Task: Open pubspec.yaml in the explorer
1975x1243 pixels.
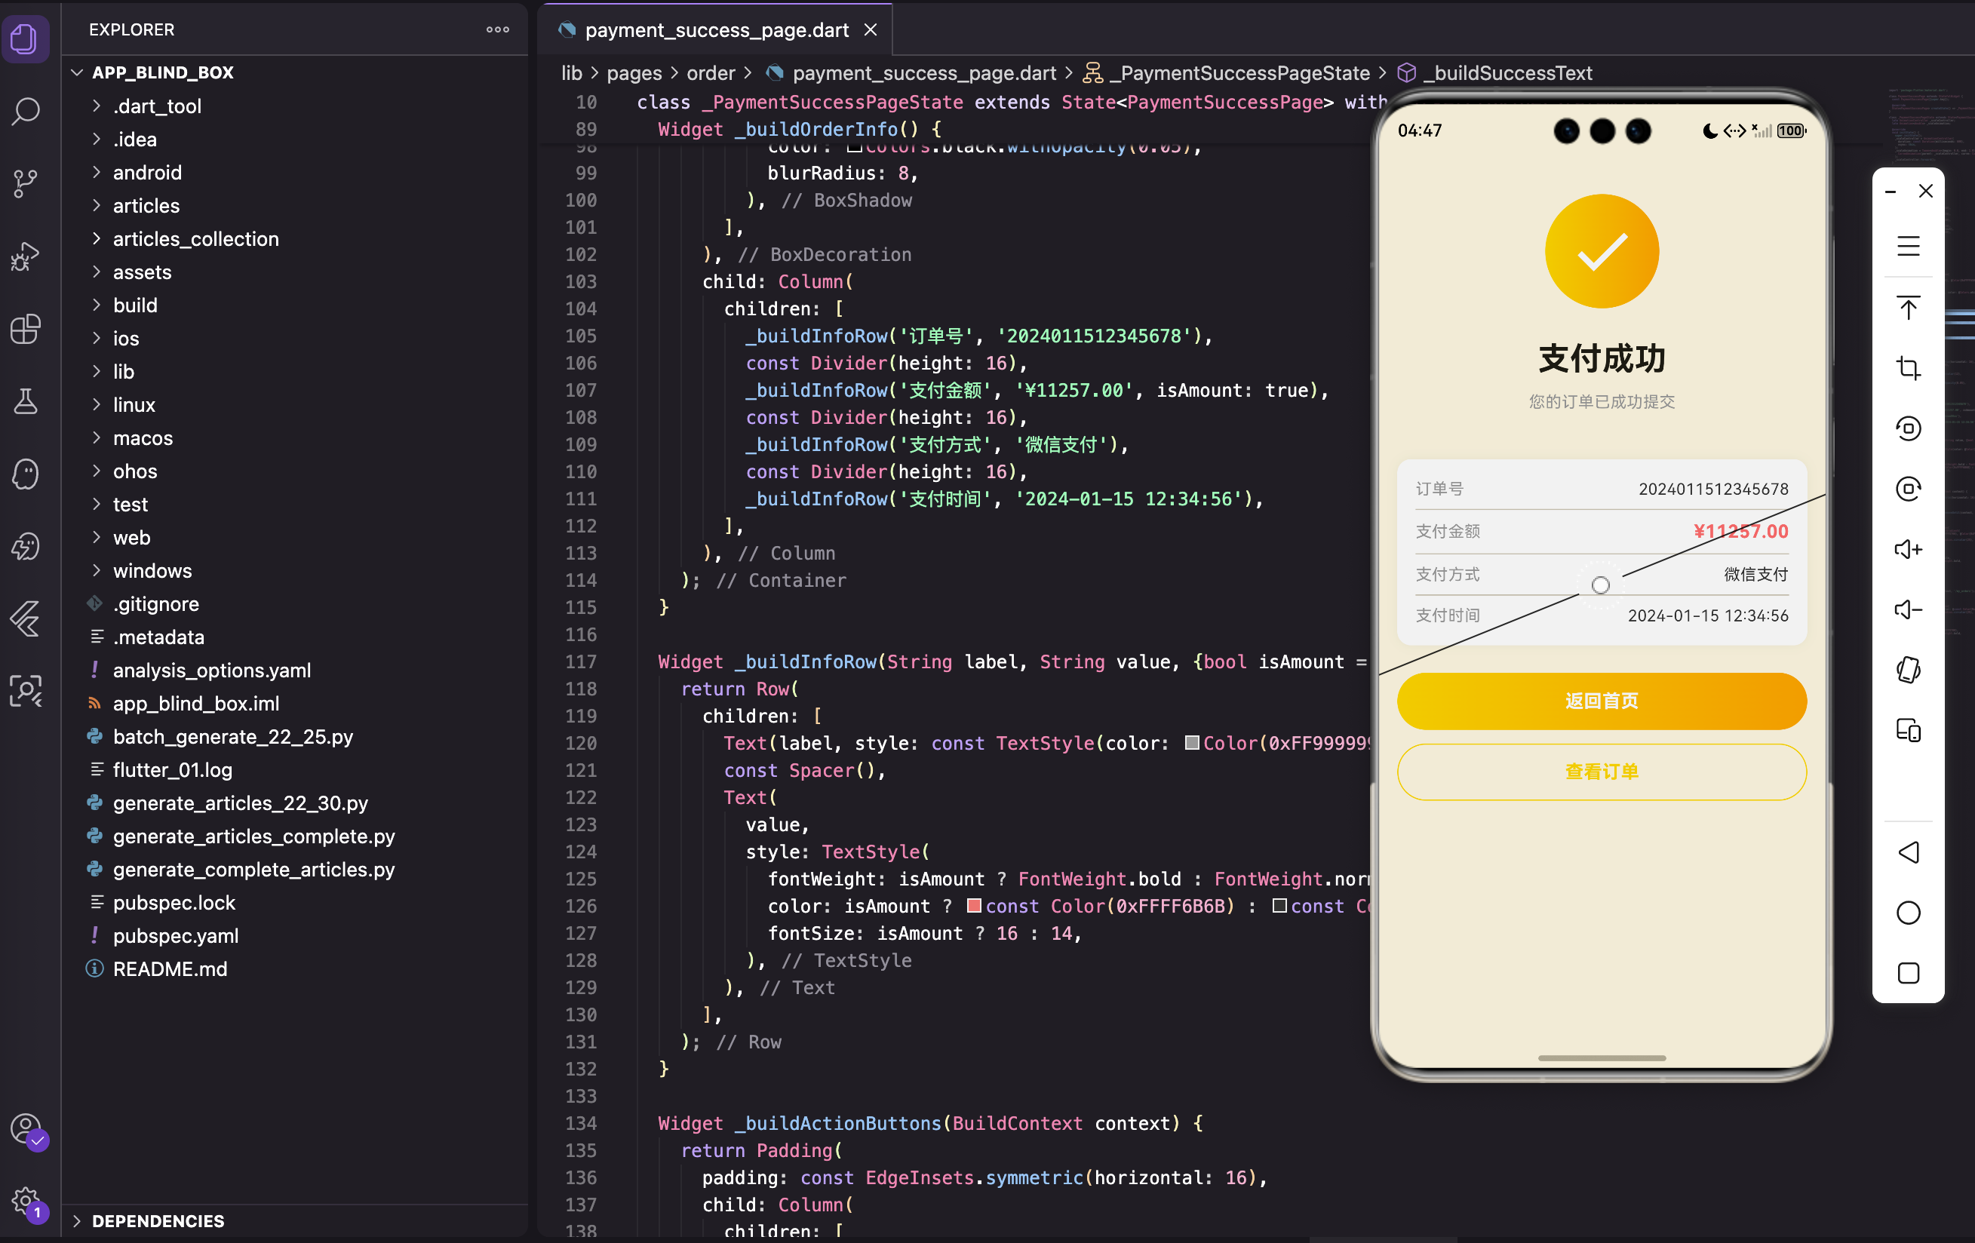Action: point(176,935)
